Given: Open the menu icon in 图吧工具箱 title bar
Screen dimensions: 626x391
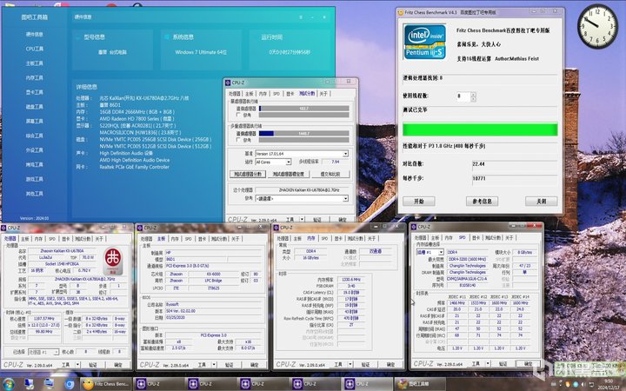Looking at the screenshot, I should click(x=301, y=17).
